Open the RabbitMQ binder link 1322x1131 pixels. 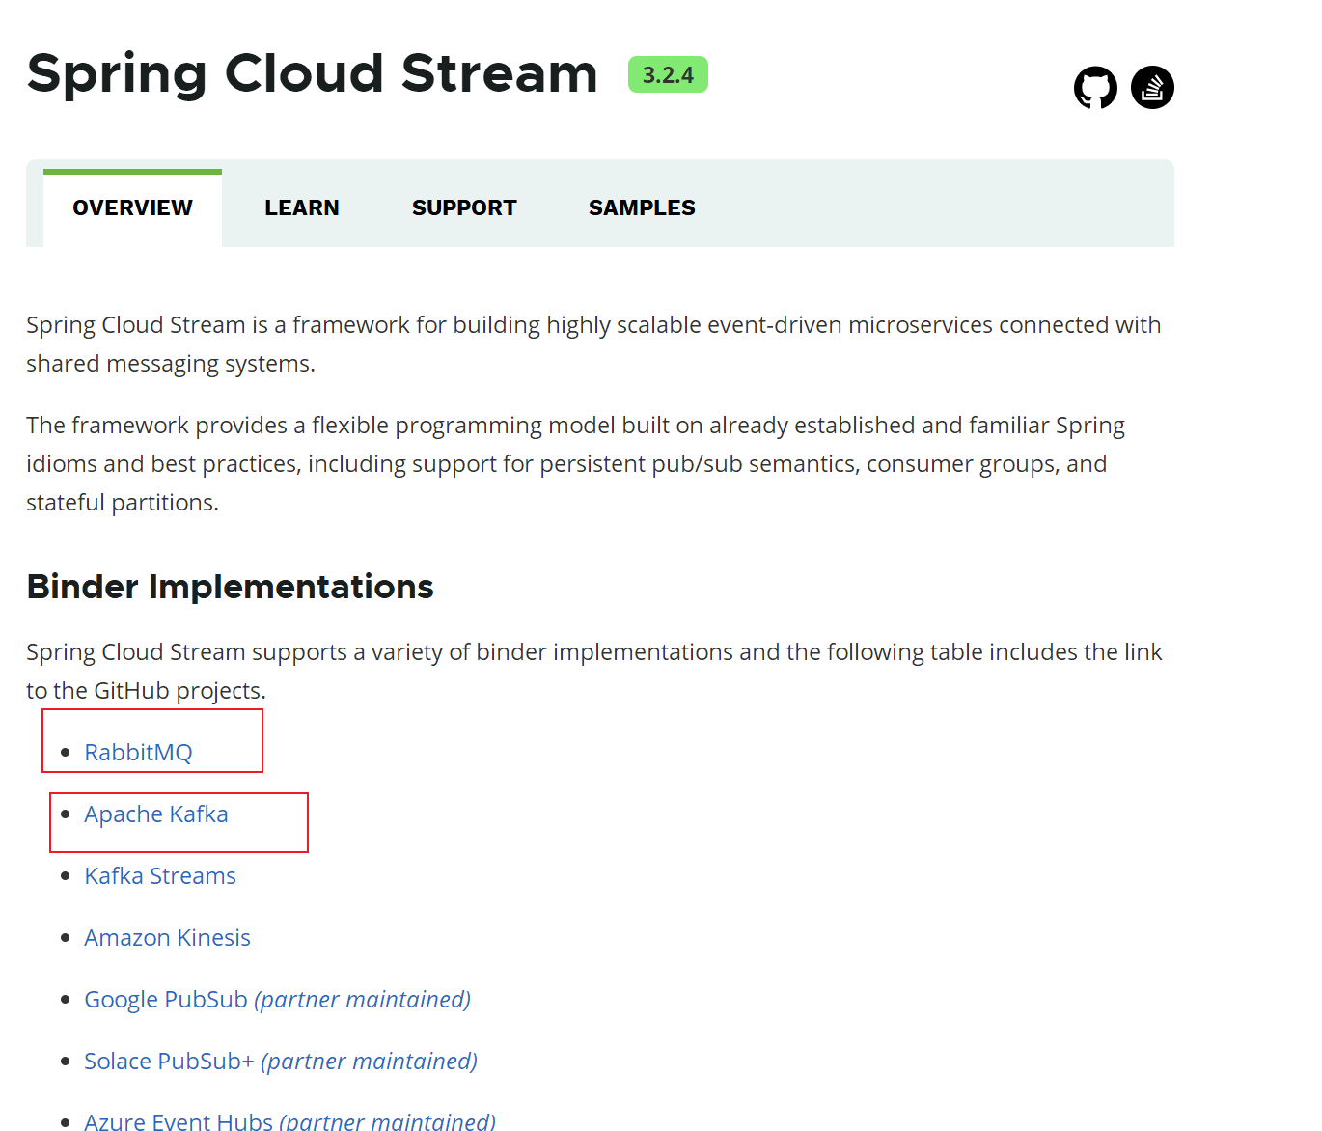pyautogui.click(x=138, y=753)
